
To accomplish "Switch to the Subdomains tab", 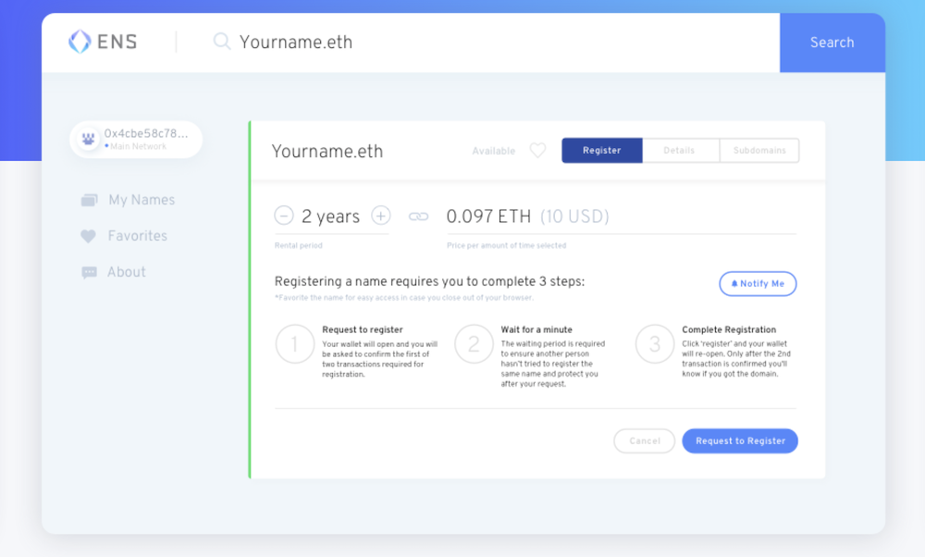I will click(759, 151).
